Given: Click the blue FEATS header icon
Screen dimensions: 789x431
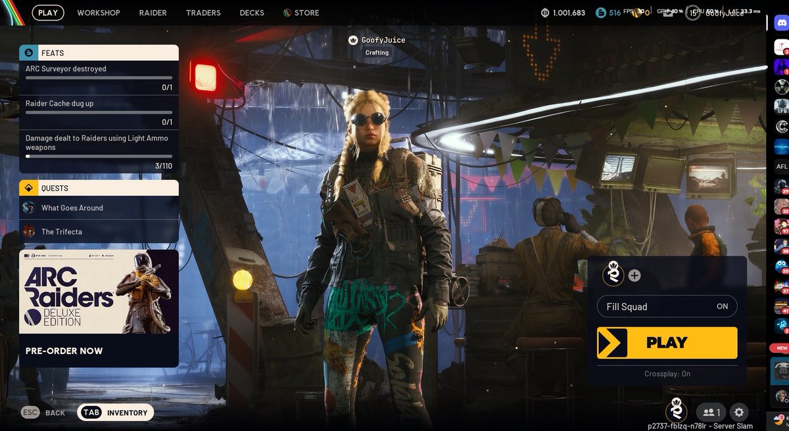Looking at the screenshot, I should pyautogui.click(x=28, y=53).
